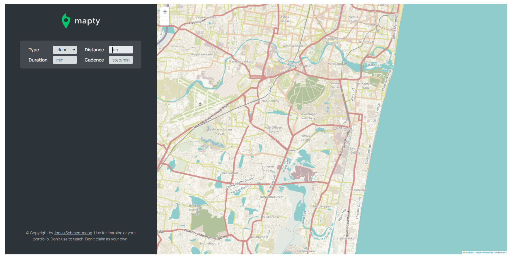This screenshot has height=256, width=511.
Task: Click NGO Colony label on the map
Action: click(x=270, y=101)
